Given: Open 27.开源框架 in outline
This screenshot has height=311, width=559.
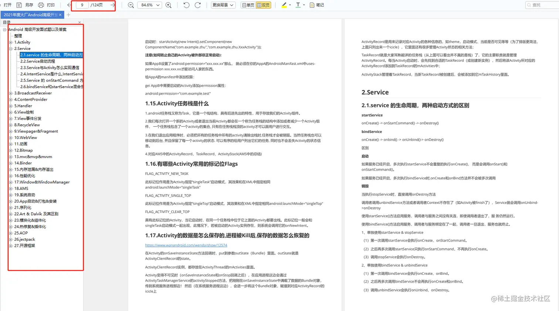Looking at the screenshot, I should [x=24, y=246].
